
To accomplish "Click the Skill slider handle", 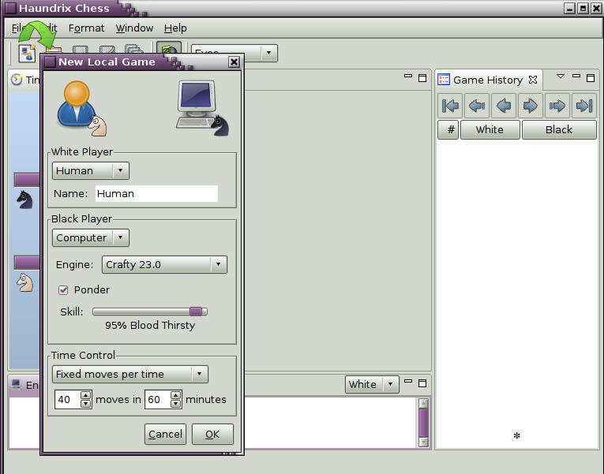I will [x=195, y=312].
